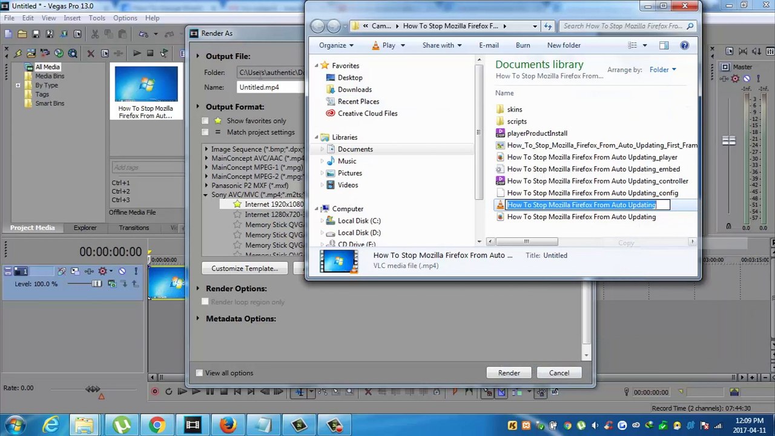
Task: Start media preview in Project Media toolbar
Action: click(137, 53)
